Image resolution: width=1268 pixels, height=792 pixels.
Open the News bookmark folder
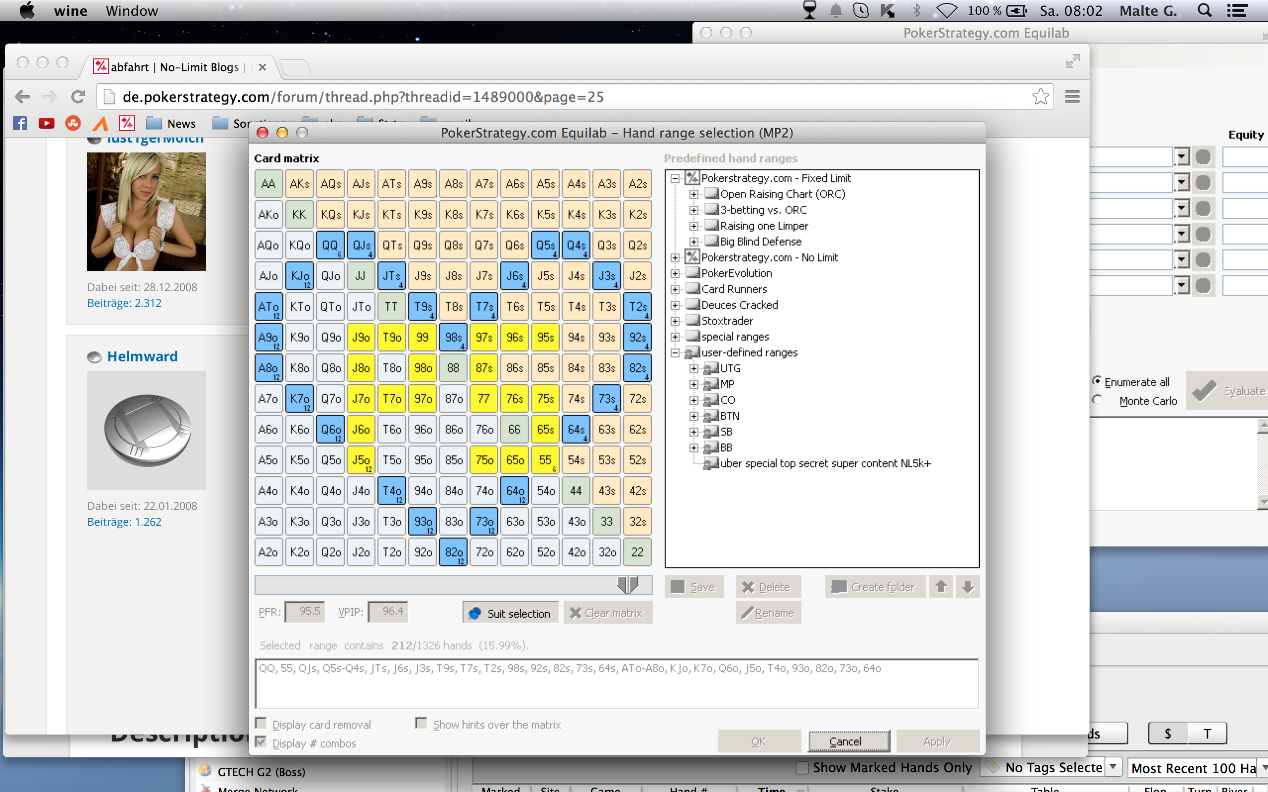pos(171,124)
